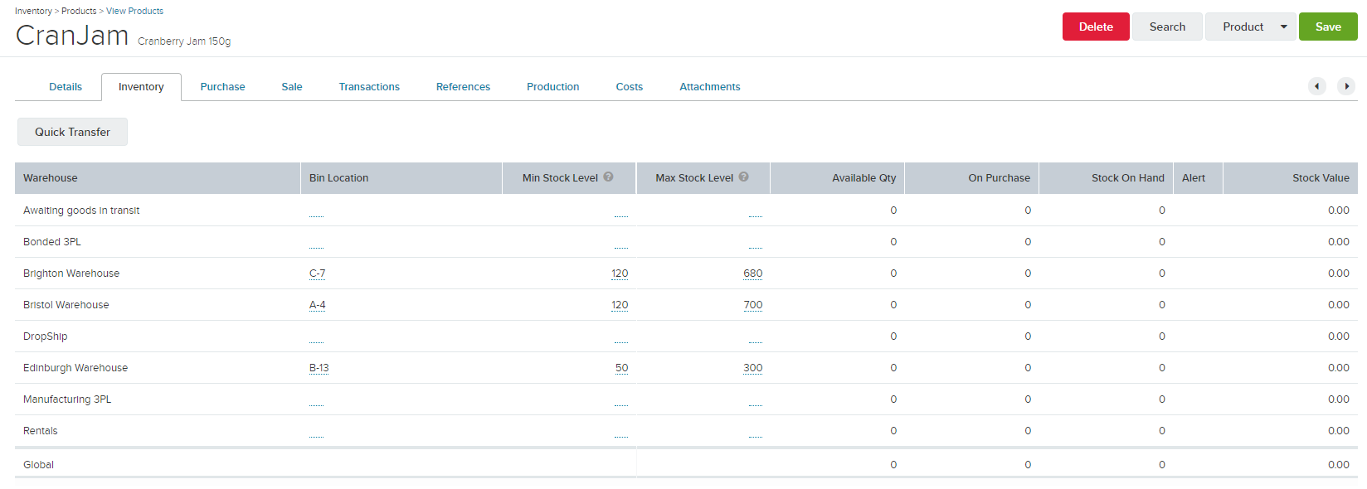Viewport: 1367px width, 489px height.
Task: Open the Details tab
Action: 66,87
